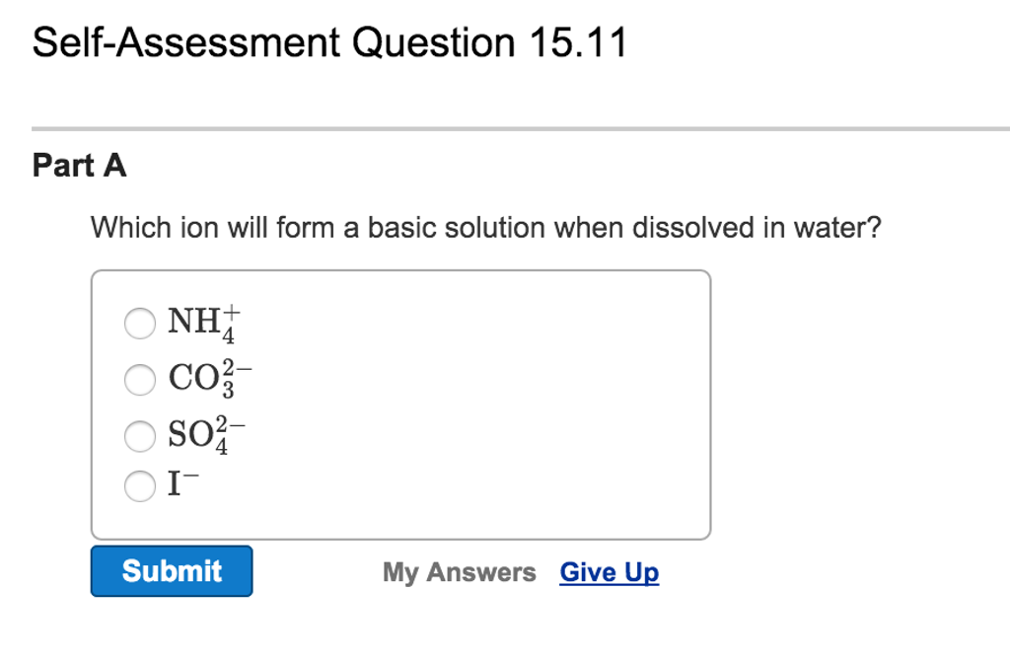Viewport: 1010px width, 665px height.
Task: Click the Part A section heading
Action: (78, 166)
